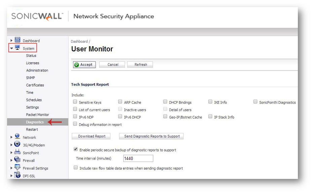312x193 pixels.
Task: Click the DPI-SSL icon
Action: tap(18, 176)
